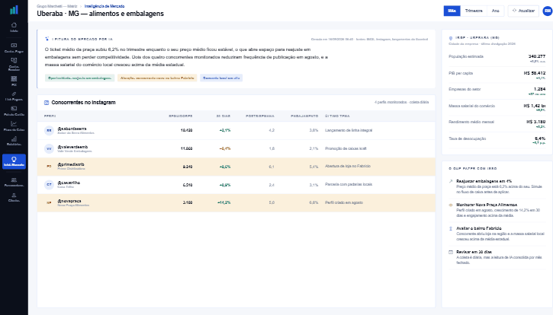Click the @sabordaserra profile avatar
Image resolution: width=553 pixels, height=315 pixels.
49,131
